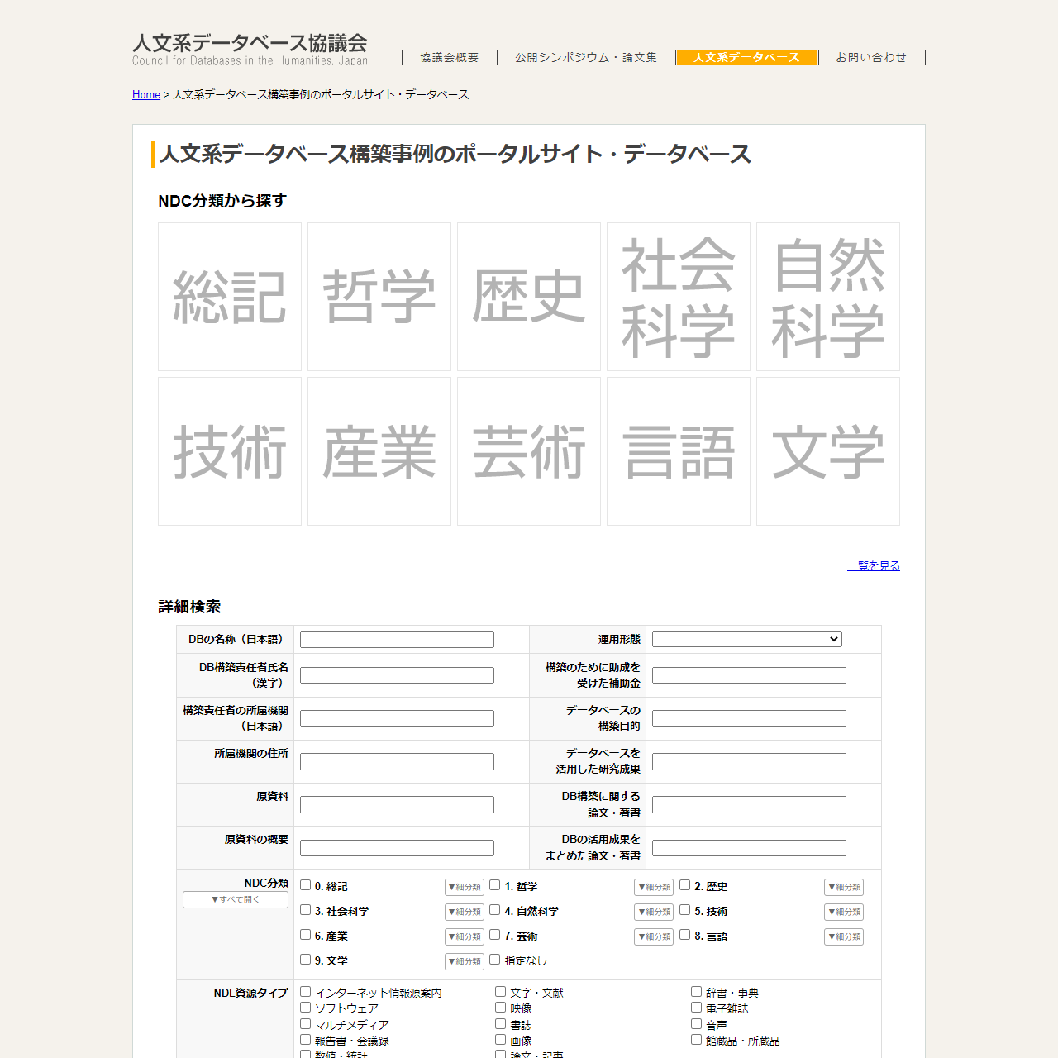1058x1058 pixels.
Task: Open the 技術 NDC category tile
Action: click(230, 451)
